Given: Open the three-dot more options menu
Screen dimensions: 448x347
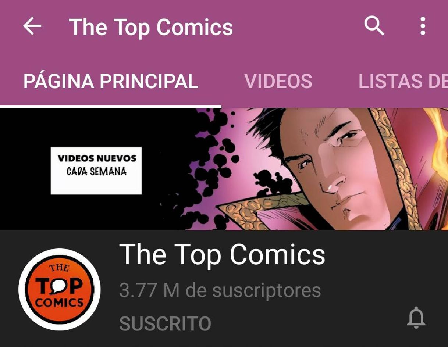Looking at the screenshot, I should tap(423, 26).
